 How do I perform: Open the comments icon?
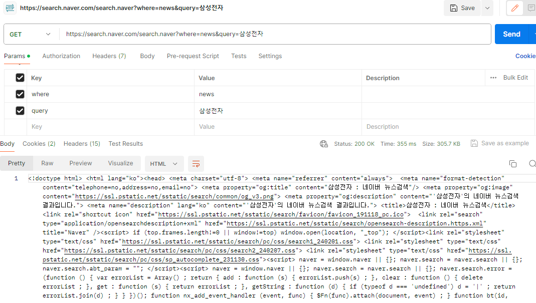(531, 8)
